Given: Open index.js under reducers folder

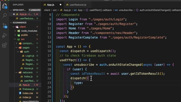Looking at the screenshot, I should (28, 76).
